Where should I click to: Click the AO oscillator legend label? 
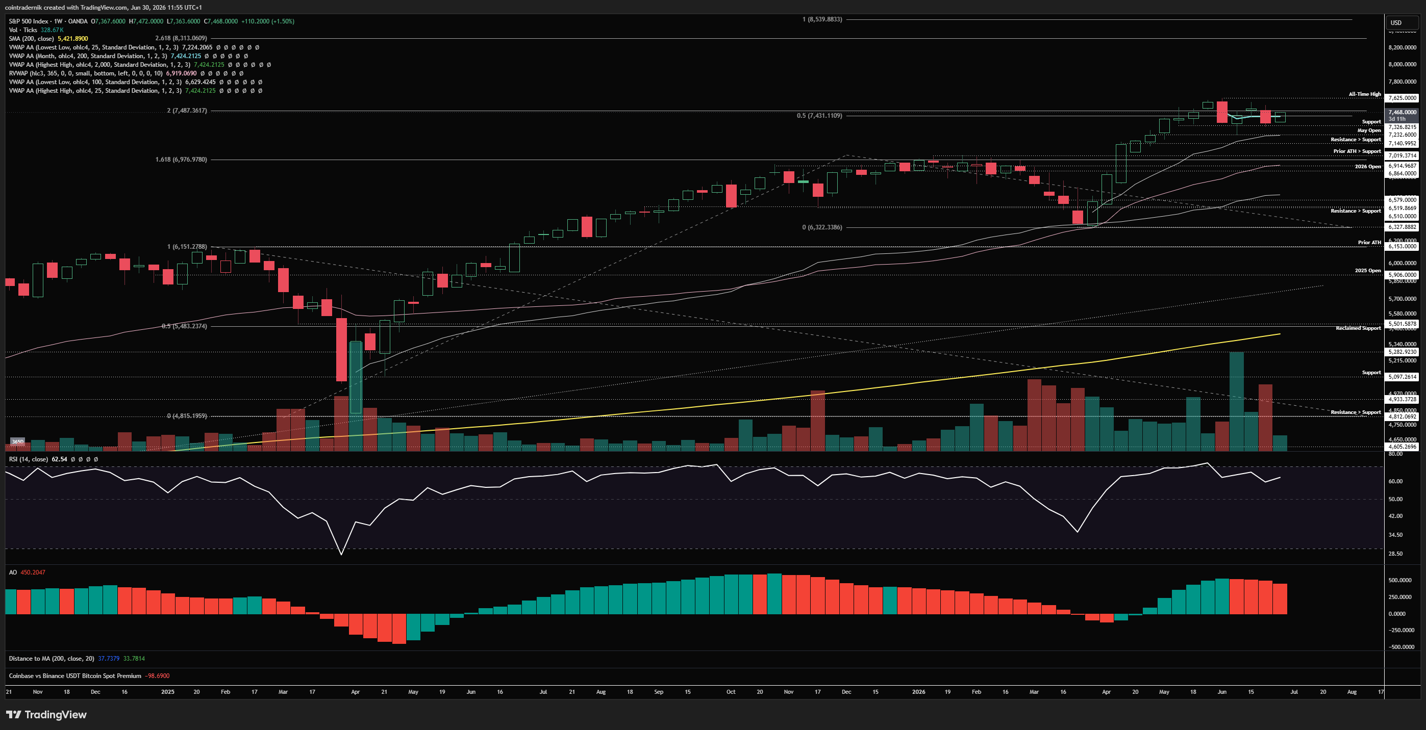click(x=13, y=572)
